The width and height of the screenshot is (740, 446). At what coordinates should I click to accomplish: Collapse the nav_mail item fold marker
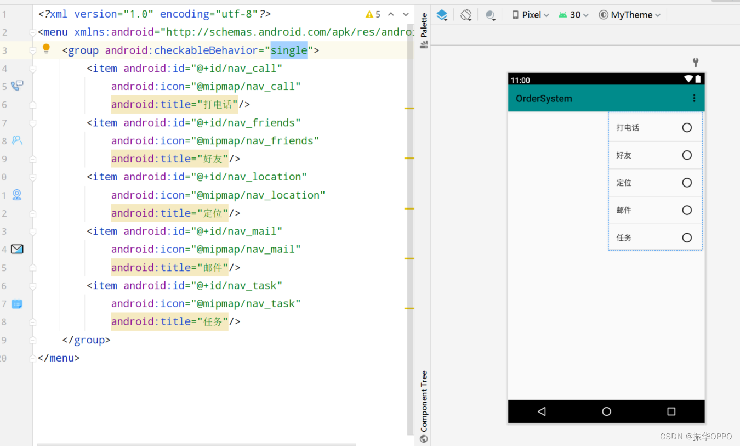(x=33, y=232)
